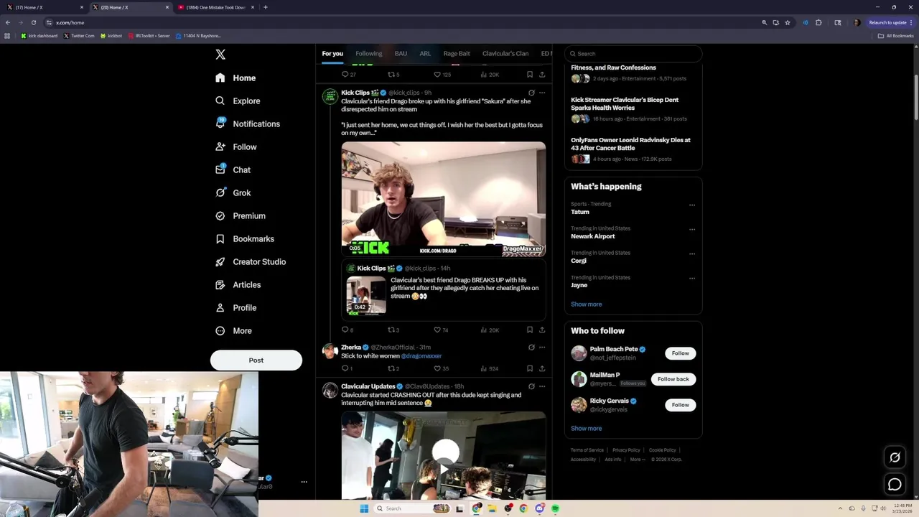Image resolution: width=919 pixels, height=517 pixels.
Task: Switch to the For you tab
Action: coord(332,53)
